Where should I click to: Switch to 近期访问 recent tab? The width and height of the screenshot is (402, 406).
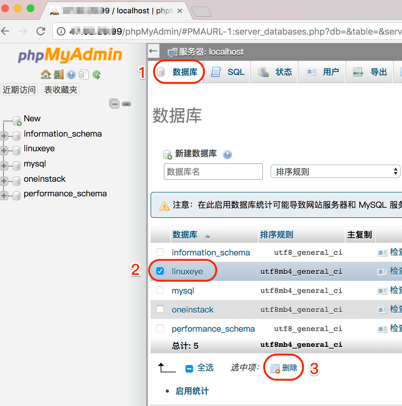coord(19,90)
